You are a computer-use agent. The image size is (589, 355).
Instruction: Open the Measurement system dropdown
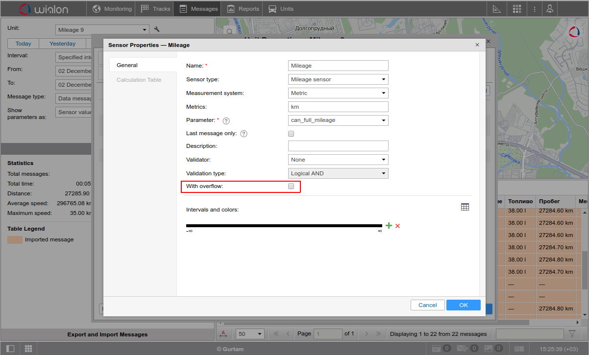[338, 93]
